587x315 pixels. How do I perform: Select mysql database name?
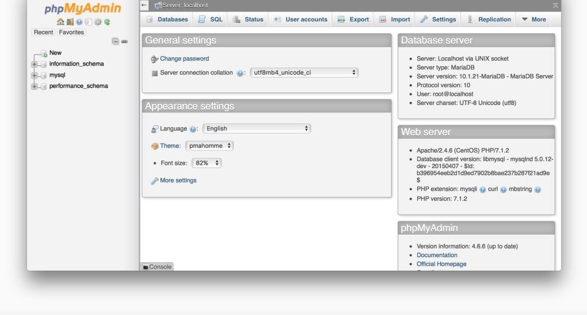[57, 75]
